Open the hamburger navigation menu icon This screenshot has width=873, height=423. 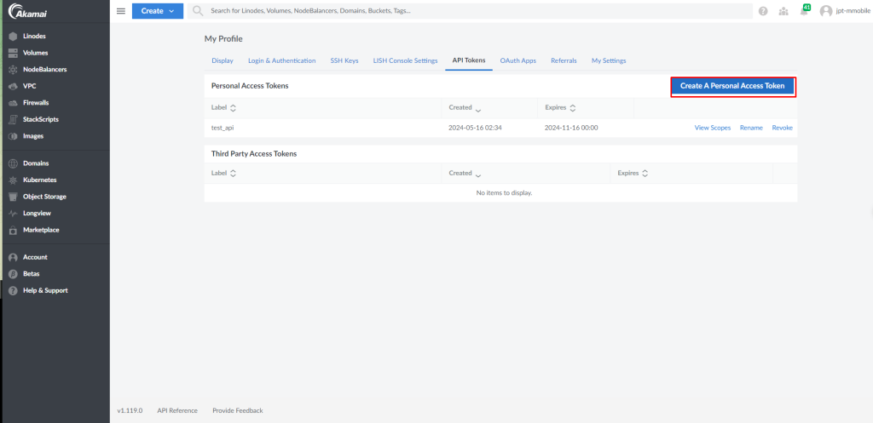click(x=121, y=11)
